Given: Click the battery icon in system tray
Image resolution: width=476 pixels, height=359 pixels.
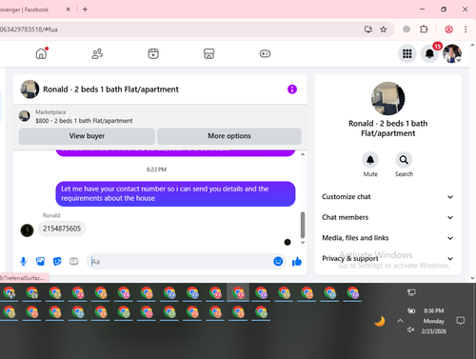Looking at the screenshot, I should click(411, 310).
